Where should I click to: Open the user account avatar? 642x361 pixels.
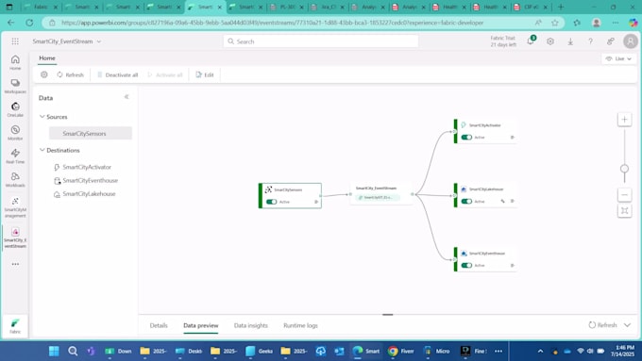(631, 41)
